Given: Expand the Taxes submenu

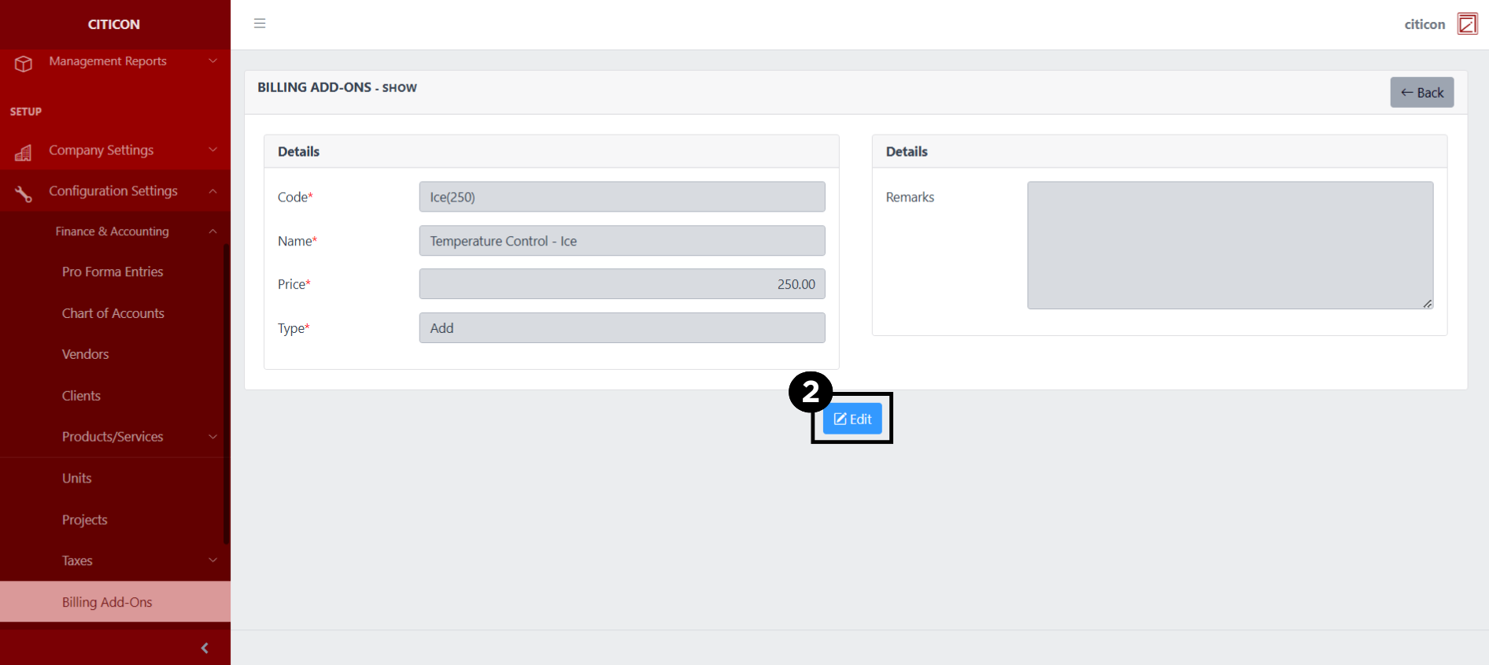Looking at the screenshot, I should click(x=212, y=560).
